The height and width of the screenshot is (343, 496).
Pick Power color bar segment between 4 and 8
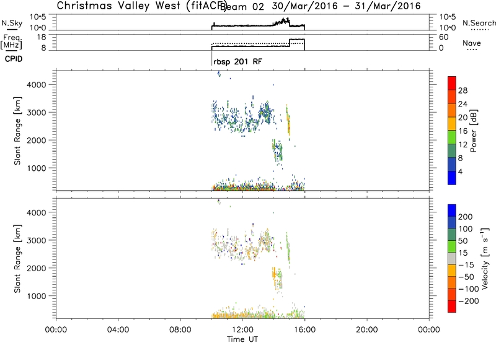point(452,164)
